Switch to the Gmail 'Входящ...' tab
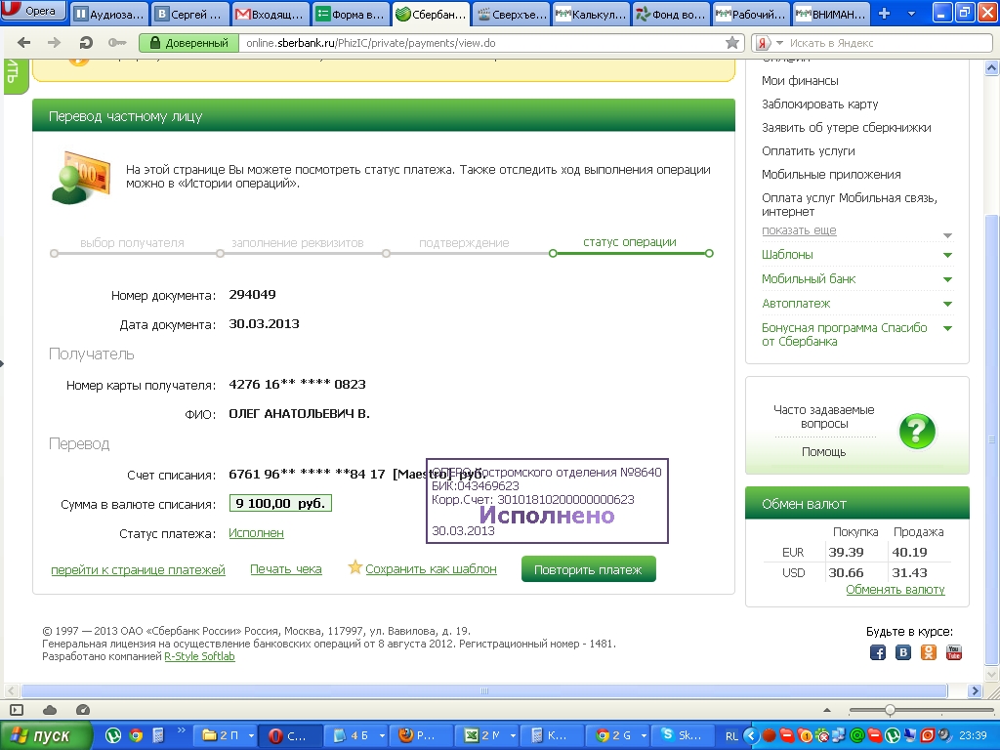Screen dimensions: 1000x750 (x=270, y=14)
